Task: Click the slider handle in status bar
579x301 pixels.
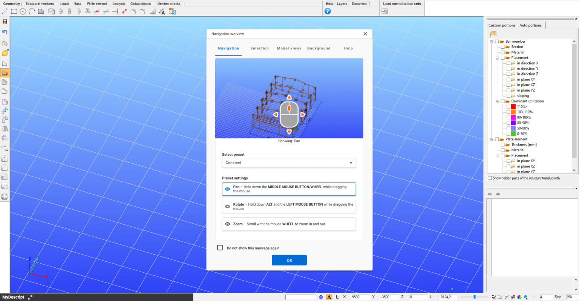Action: [475, 297]
